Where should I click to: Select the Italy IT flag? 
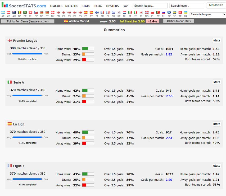coord(130,12)
